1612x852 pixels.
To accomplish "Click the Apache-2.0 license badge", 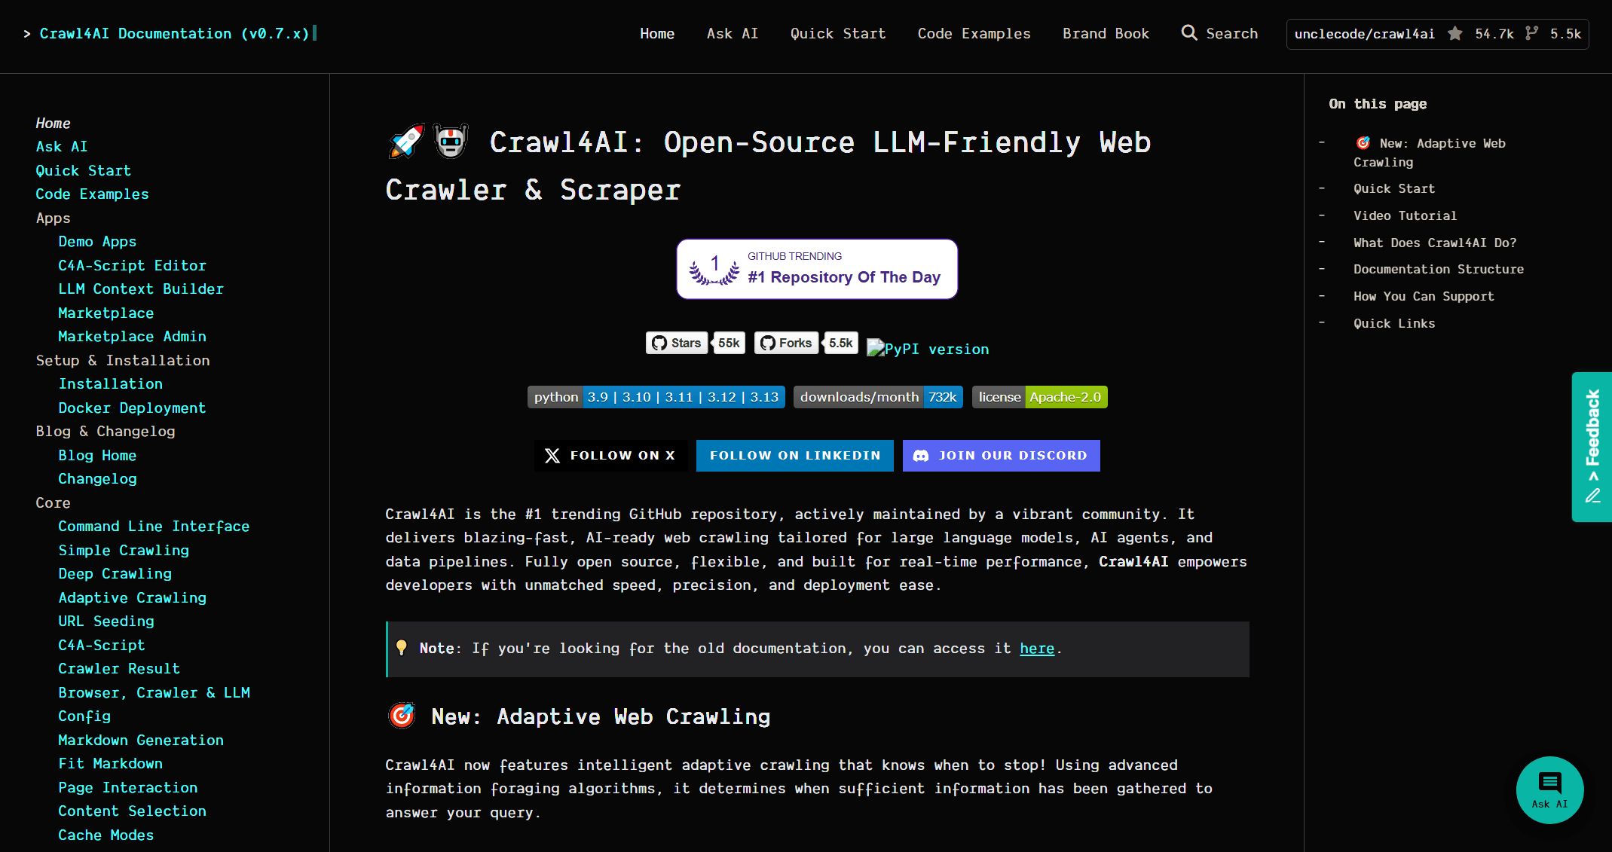I will coord(1039,397).
